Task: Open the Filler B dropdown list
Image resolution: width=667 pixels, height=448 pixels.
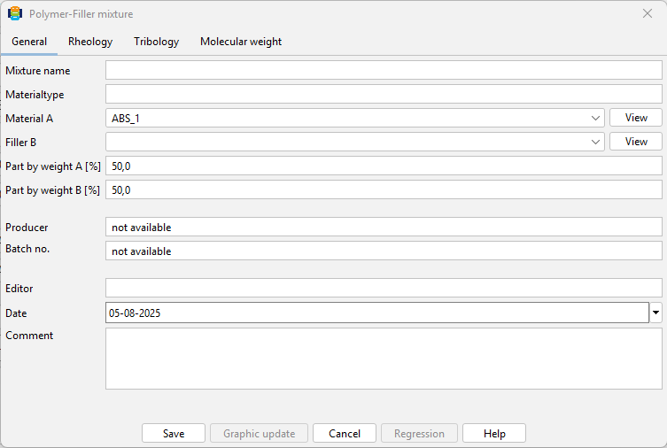Action: 595,142
